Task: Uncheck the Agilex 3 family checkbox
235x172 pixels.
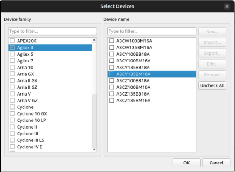Action: click(x=12, y=47)
